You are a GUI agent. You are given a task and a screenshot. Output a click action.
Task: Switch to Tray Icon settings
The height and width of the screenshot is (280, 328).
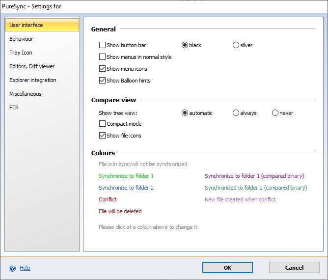click(21, 53)
